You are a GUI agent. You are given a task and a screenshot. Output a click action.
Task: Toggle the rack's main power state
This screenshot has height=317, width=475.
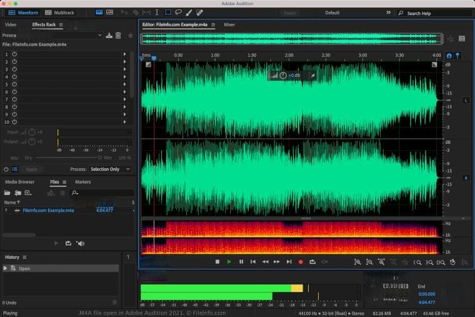pyautogui.click(x=6, y=169)
